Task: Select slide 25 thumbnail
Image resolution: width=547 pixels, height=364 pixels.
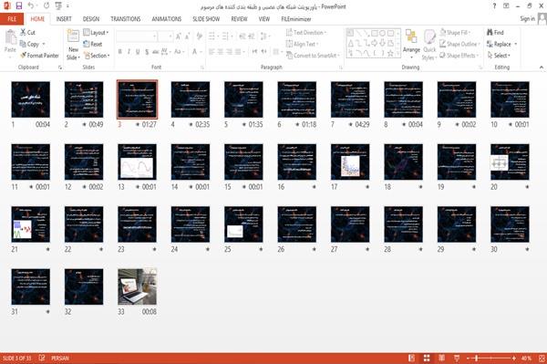Action: 243,224
